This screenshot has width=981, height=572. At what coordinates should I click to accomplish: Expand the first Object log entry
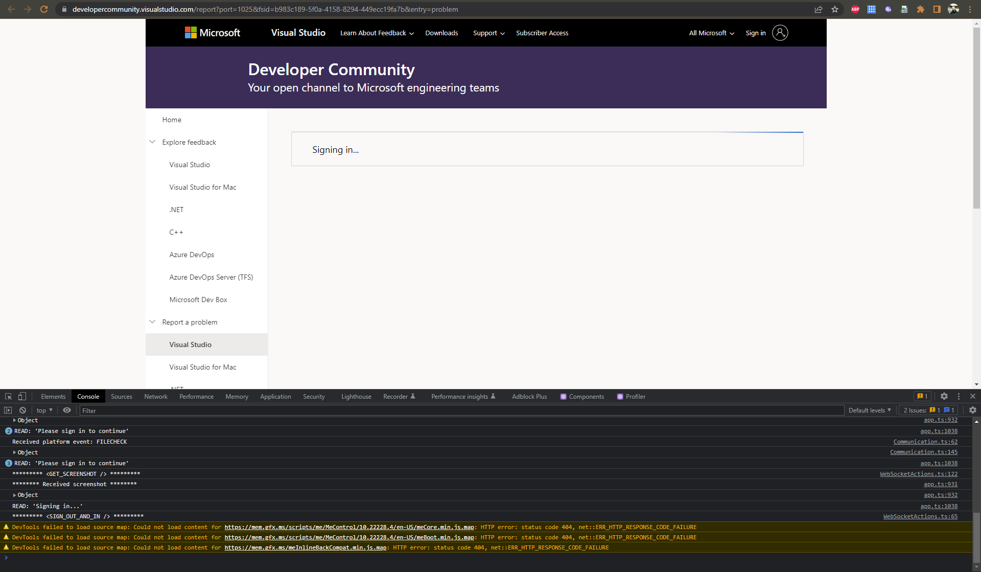14,420
